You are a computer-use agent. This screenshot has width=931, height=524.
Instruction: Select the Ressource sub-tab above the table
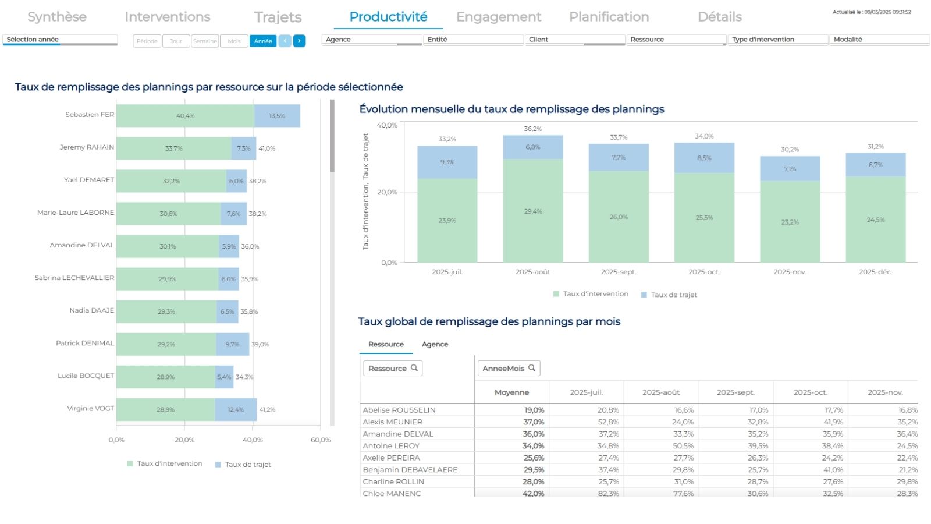point(386,345)
